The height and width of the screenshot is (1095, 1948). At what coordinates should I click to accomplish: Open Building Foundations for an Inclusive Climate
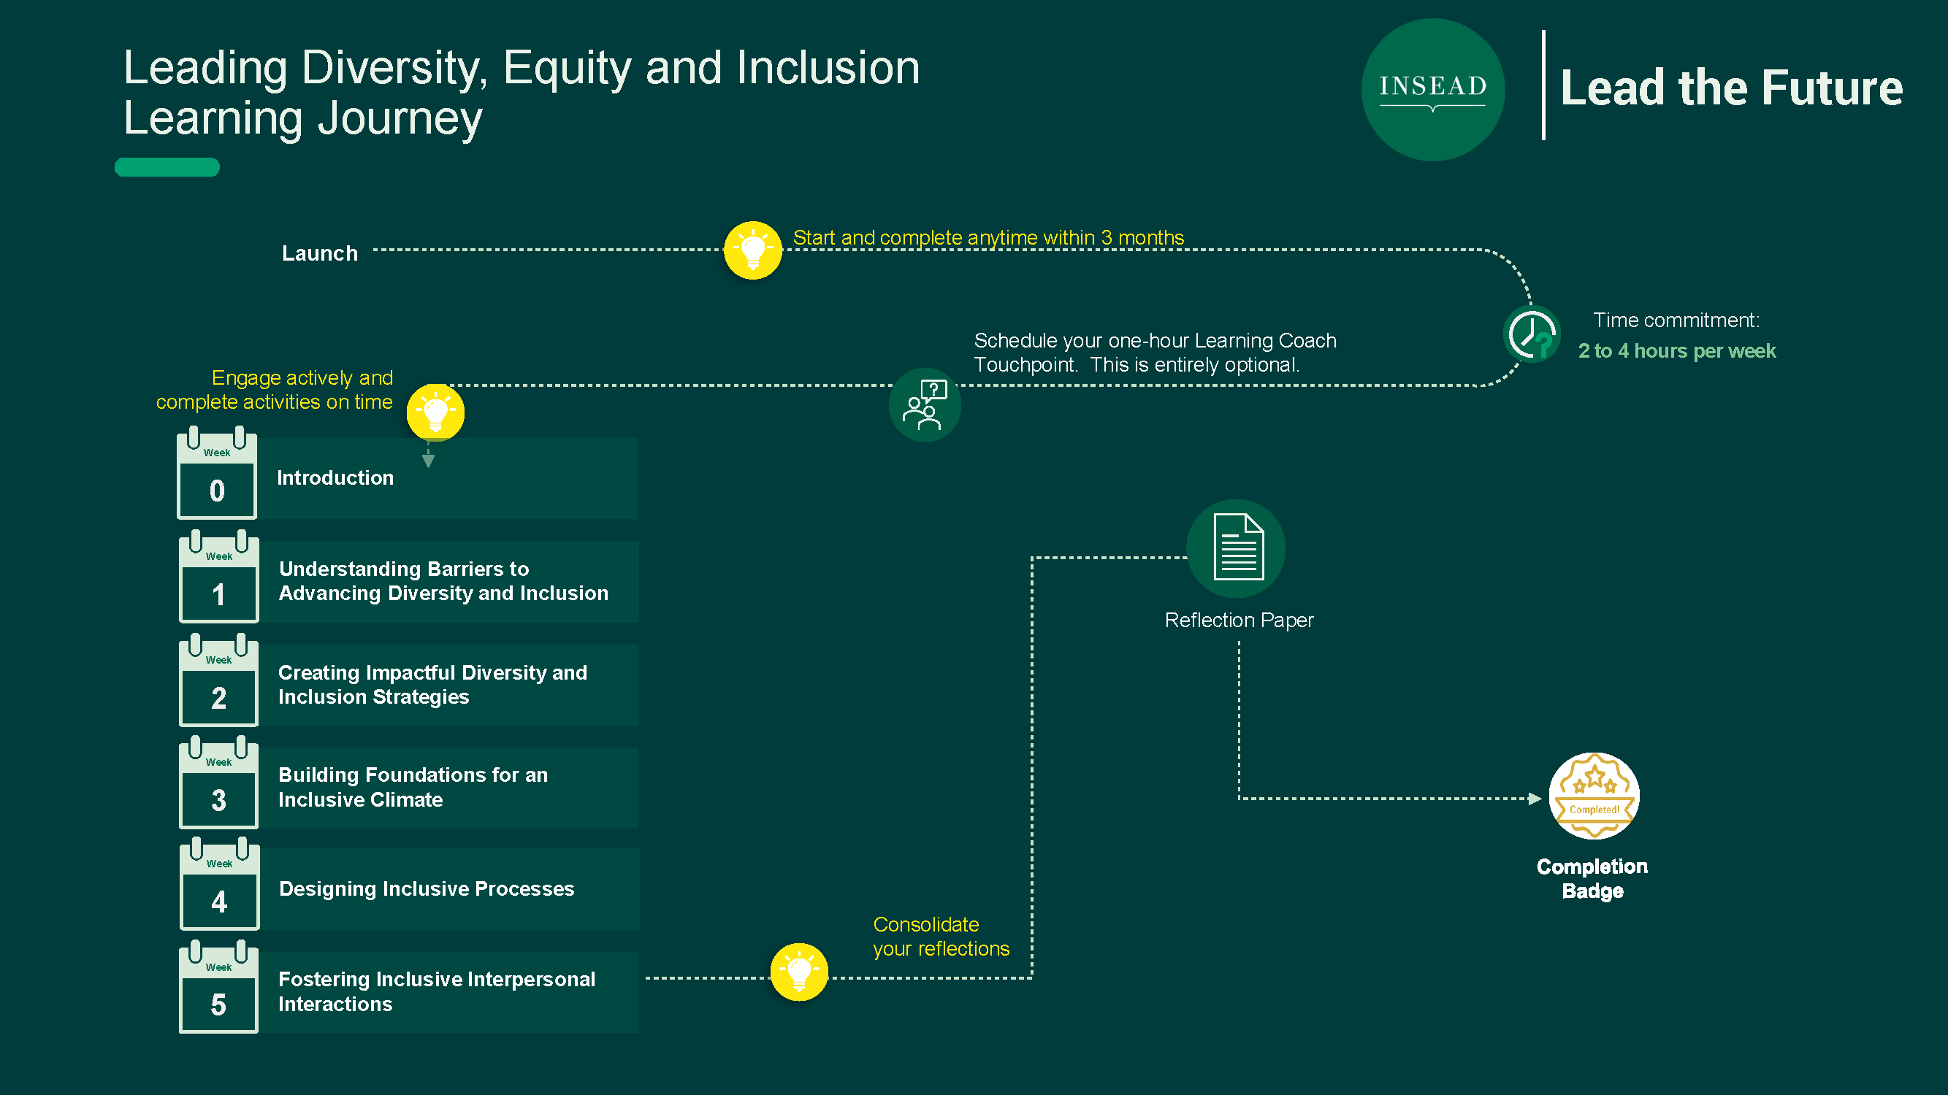click(x=448, y=788)
